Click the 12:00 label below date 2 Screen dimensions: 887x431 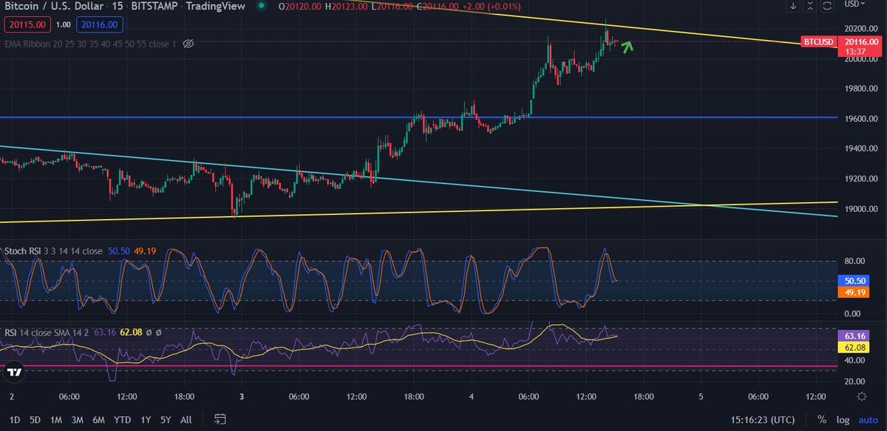click(x=126, y=396)
